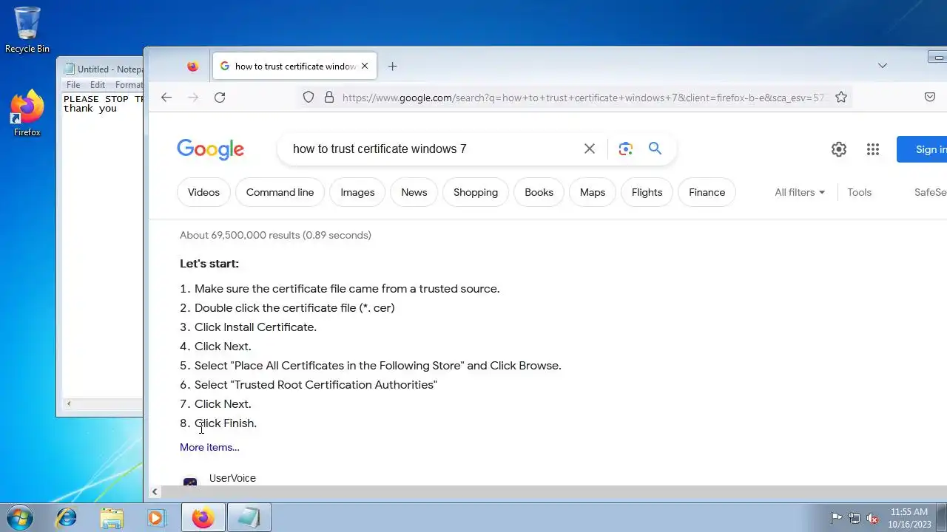Click the step "Click Install Certificate."

point(255,327)
